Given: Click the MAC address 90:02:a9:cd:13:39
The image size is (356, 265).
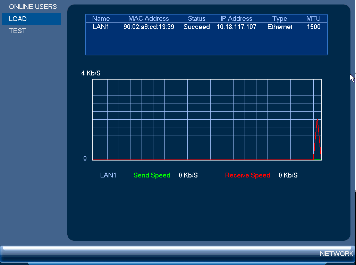Looking at the screenshot, I should coord(149,27).
